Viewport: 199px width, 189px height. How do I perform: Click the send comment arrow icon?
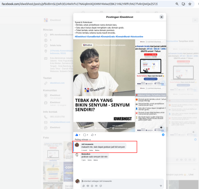[161, 186]
